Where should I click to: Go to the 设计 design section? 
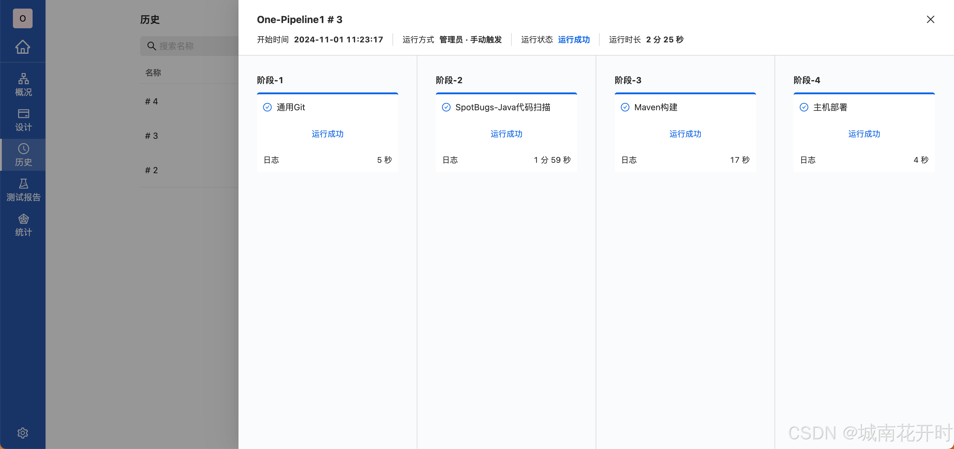(23, 120)
